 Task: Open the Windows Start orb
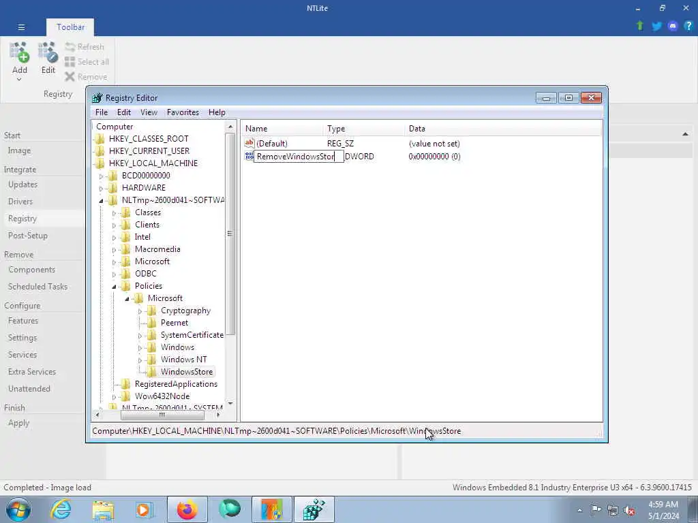click(18, 509)
